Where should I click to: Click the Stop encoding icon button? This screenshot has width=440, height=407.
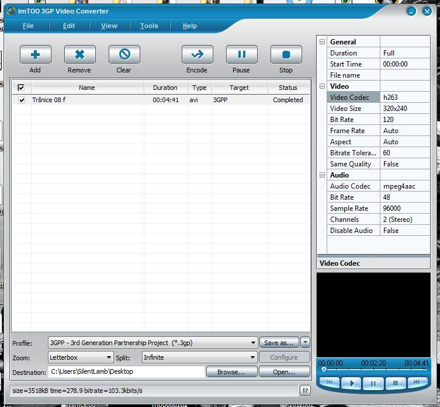click(286, 54)
